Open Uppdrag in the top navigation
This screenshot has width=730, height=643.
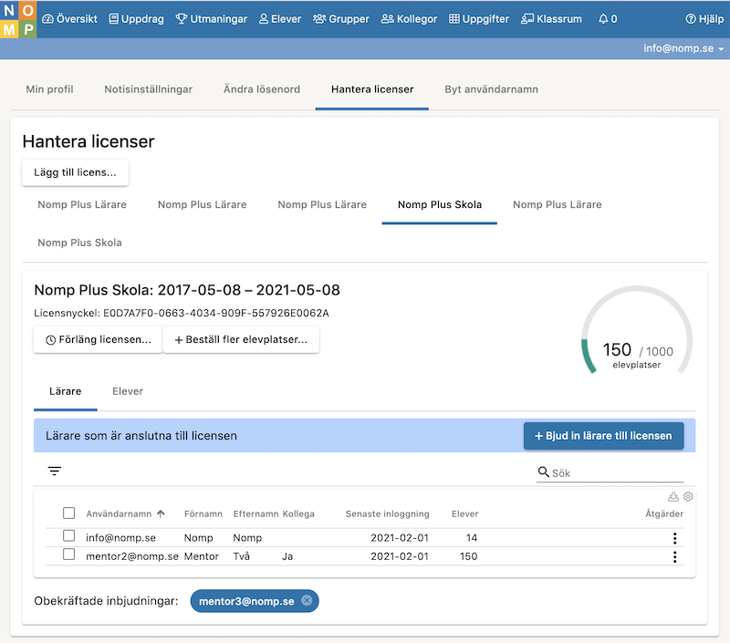(x=136, y=19)
